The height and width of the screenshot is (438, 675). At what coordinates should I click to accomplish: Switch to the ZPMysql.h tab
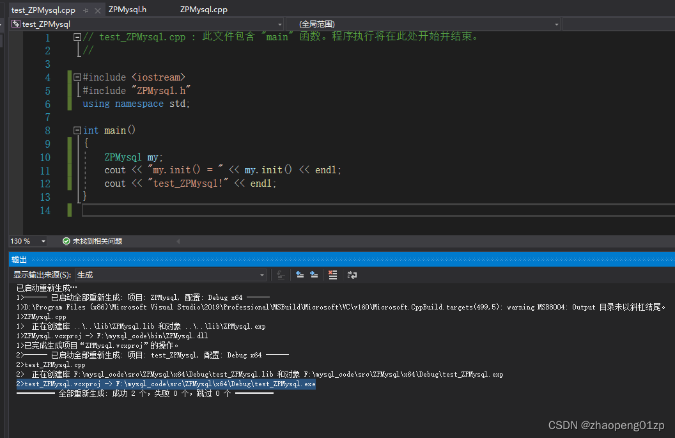(127, 10)
